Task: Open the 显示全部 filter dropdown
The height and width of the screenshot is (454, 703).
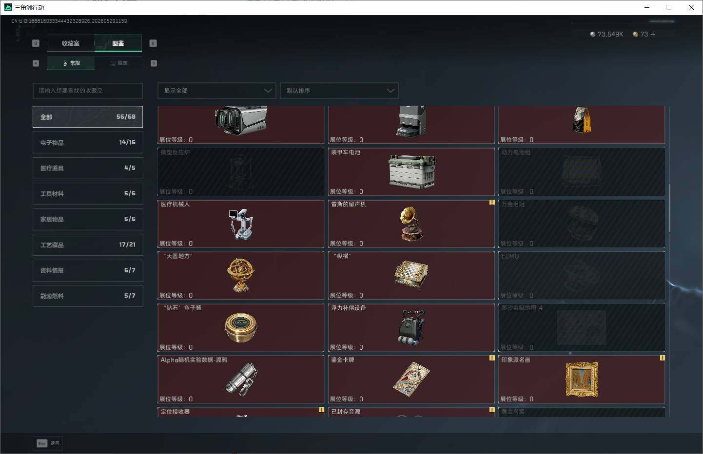Action: [x=216, y=91]
